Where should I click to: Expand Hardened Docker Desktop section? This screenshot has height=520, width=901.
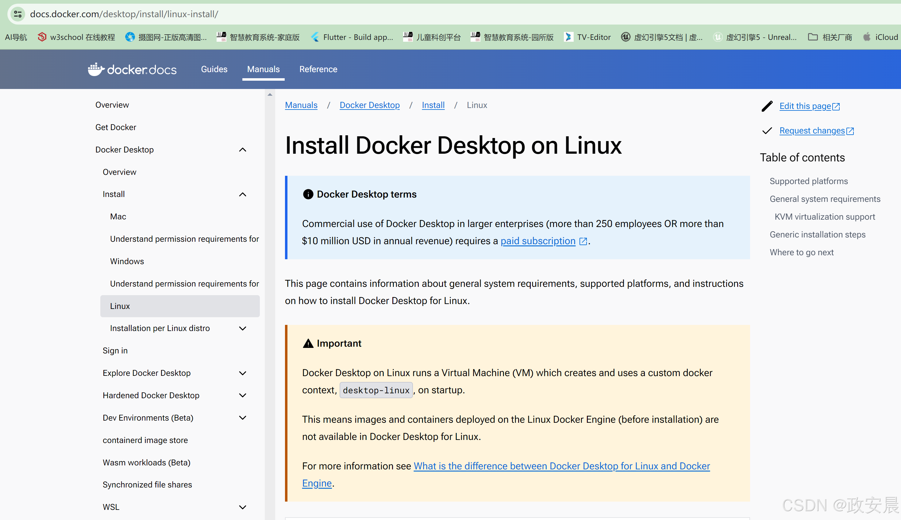click(x=242, y=395)
